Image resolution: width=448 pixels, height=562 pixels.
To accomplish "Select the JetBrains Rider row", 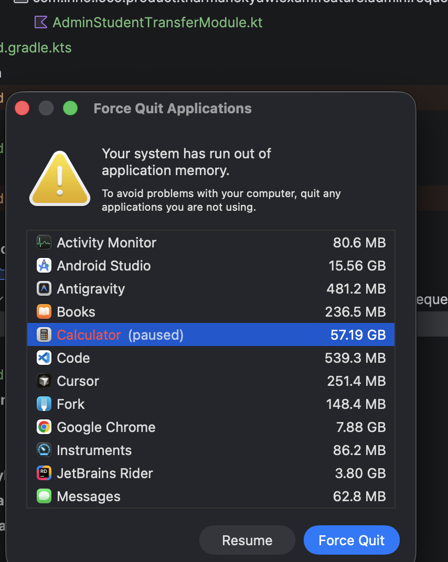I will [x=211, y=473].
